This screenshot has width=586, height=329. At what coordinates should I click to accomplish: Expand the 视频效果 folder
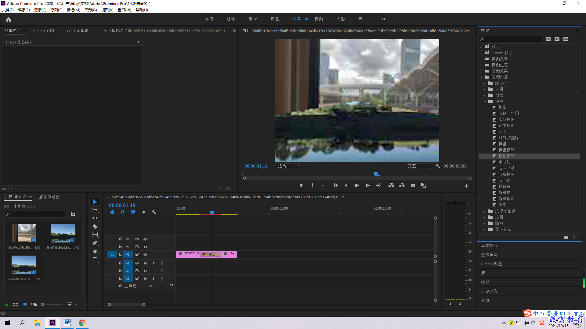[x=481, y=71]
